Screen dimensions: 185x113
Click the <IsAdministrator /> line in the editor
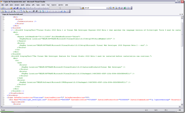pyautogui.click(x=27, y=21)
